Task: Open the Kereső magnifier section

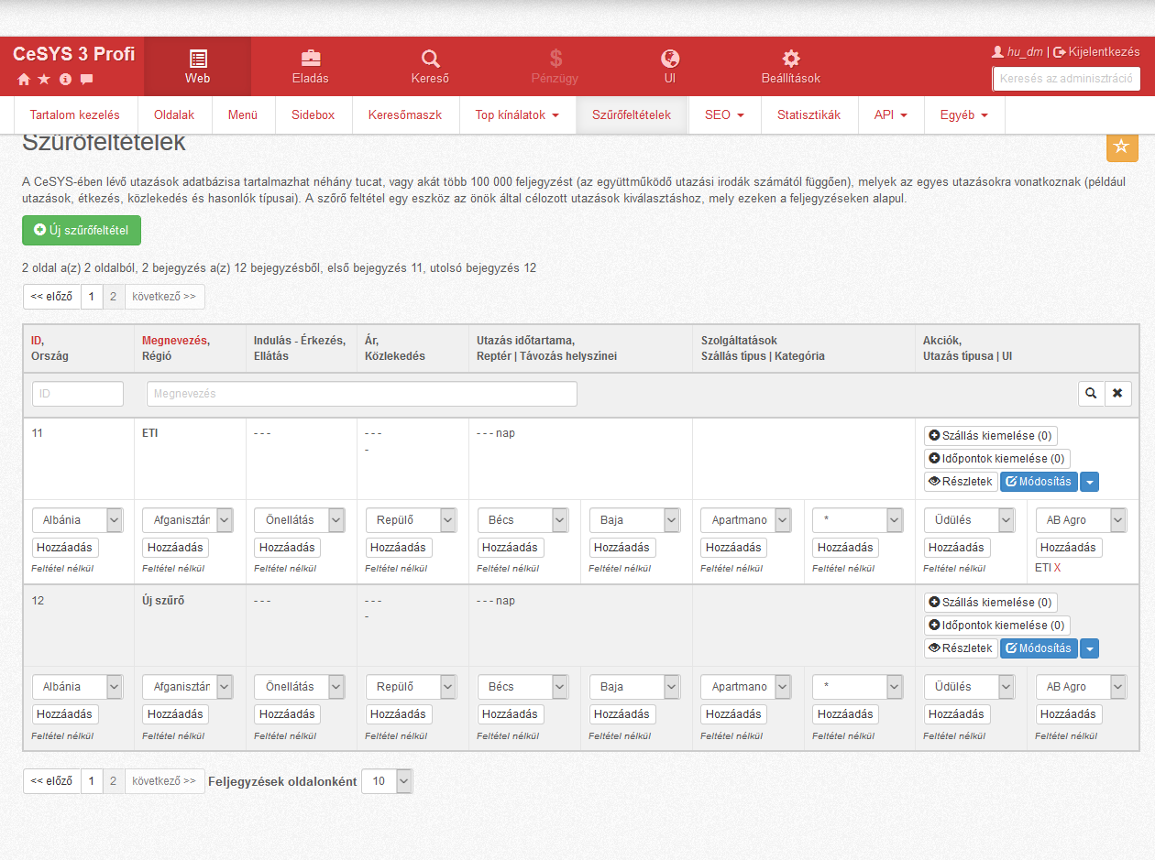Action: (430, 67)
